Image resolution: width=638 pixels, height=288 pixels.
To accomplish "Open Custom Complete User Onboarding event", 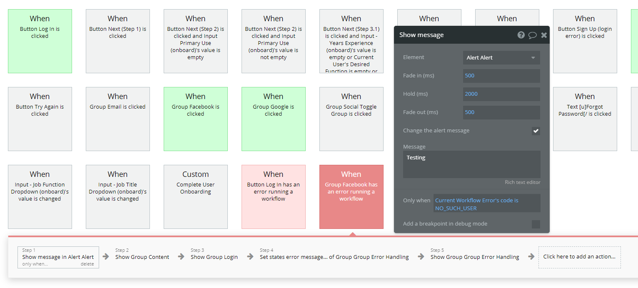I will tap(195, 197).
